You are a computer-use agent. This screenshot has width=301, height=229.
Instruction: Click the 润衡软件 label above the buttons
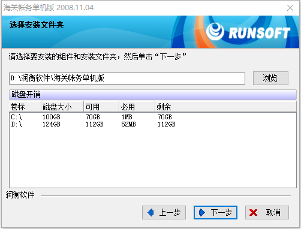(20, 195)
